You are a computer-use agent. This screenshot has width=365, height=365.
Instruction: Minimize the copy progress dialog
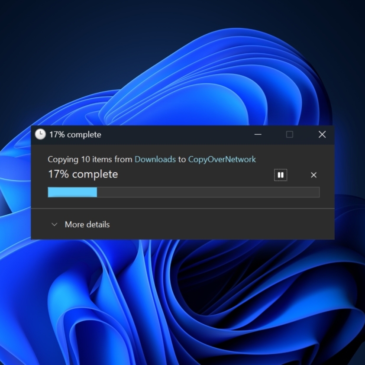click(x=258, y=135)
